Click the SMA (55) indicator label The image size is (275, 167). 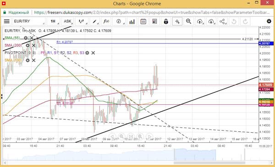(12, 38)
